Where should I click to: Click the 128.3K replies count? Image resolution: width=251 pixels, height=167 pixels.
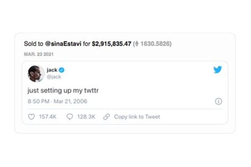86,117
